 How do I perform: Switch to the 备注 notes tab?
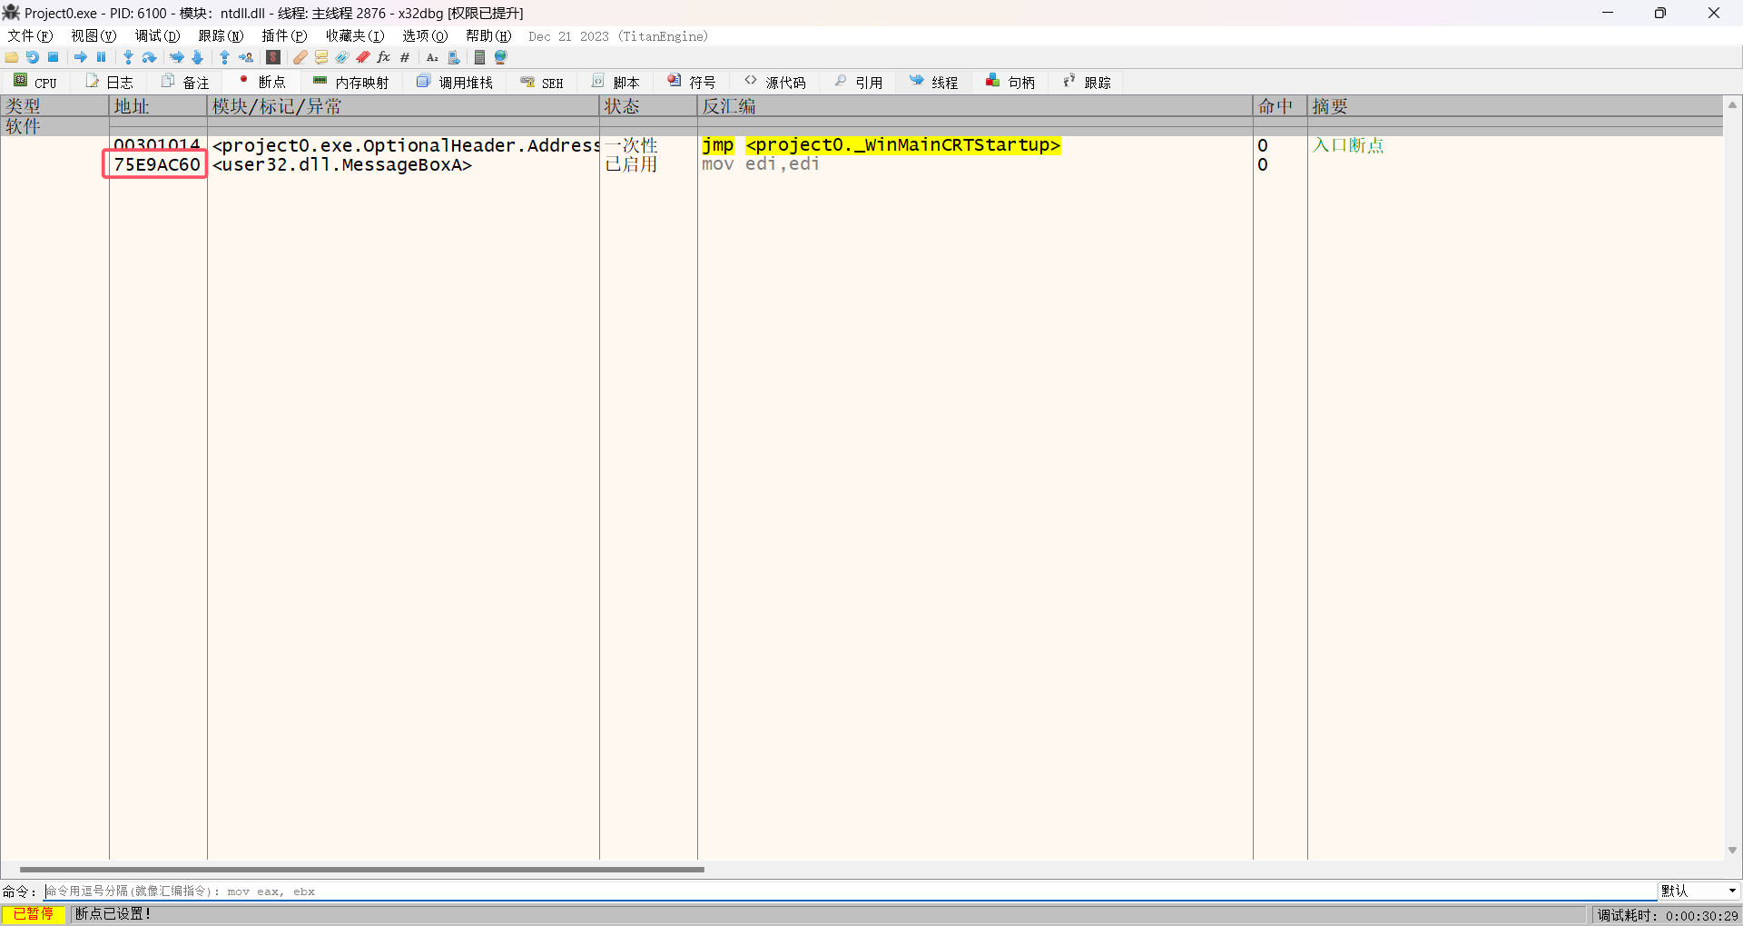pyautogui.click(x=186, y=82)
